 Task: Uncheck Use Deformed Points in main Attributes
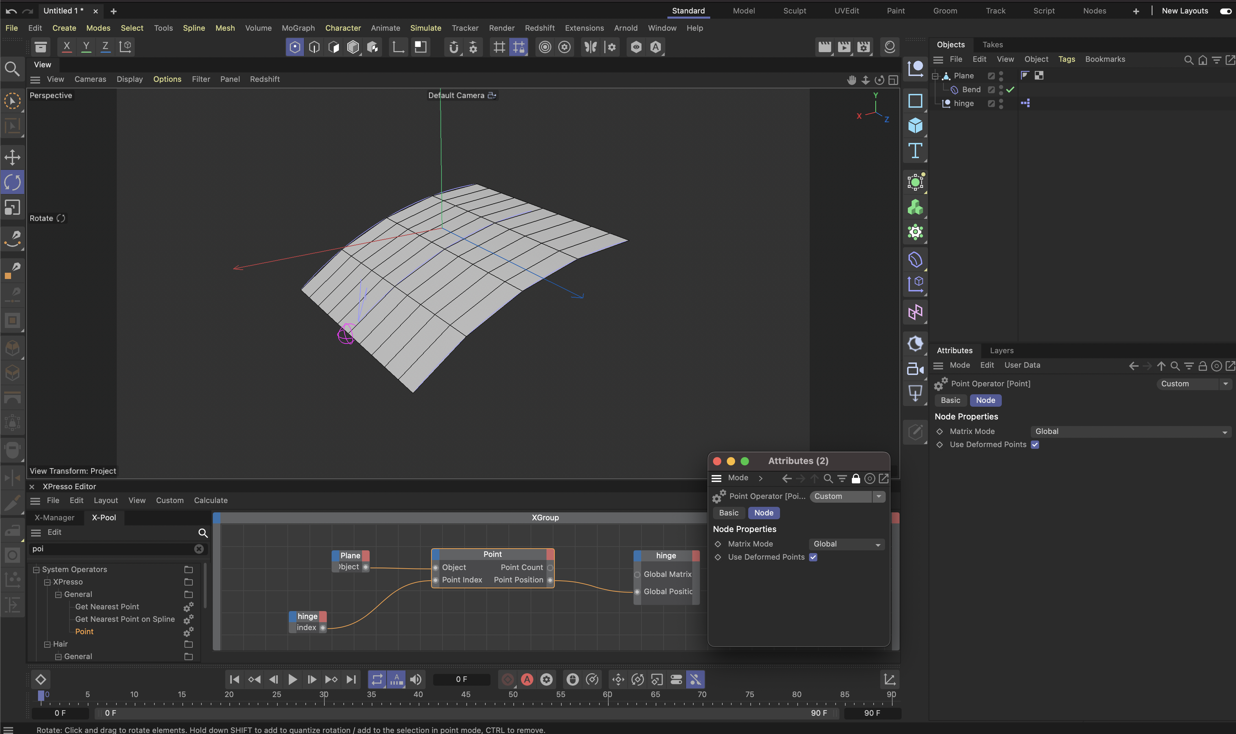1035,445
